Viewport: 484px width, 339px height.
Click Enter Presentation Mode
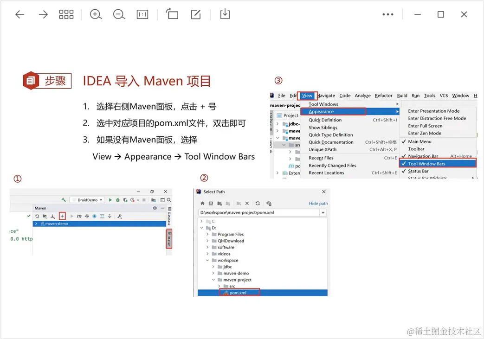tap(438, 111)
